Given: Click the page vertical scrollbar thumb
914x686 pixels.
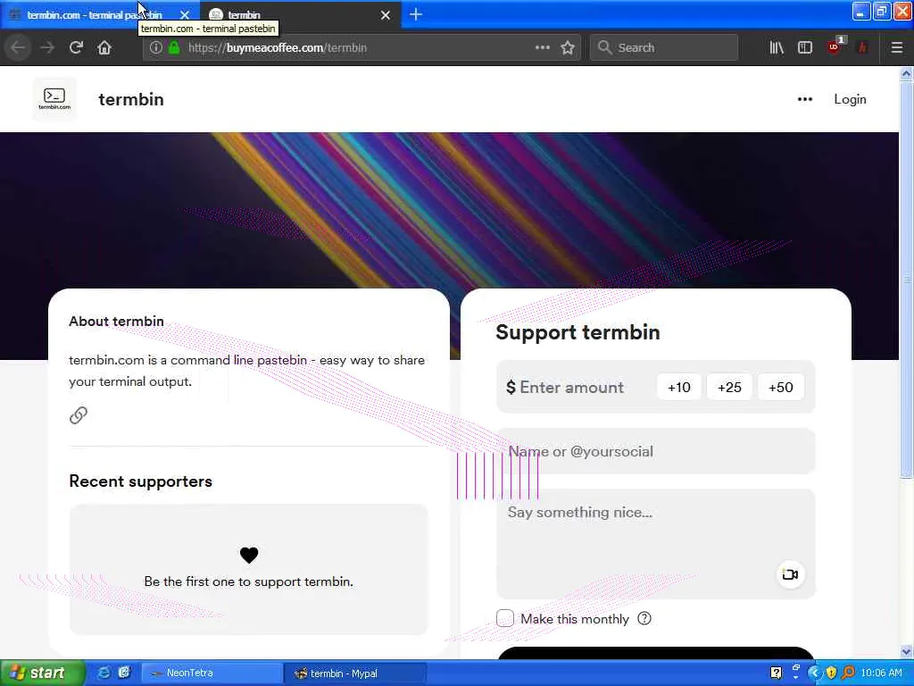Looking at the screenshot, I should pyautogui.click(x=906, y=280).
